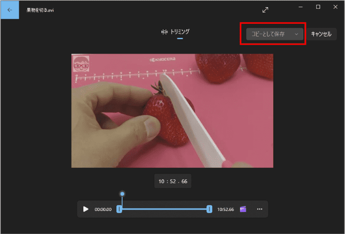Minimize the window
The height and width of the screenshot is (234, 345).
(300, 7)
